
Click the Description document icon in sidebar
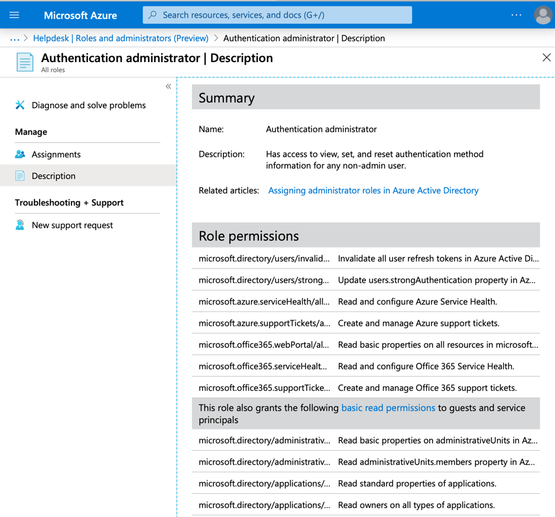click(x=20, y=176)
